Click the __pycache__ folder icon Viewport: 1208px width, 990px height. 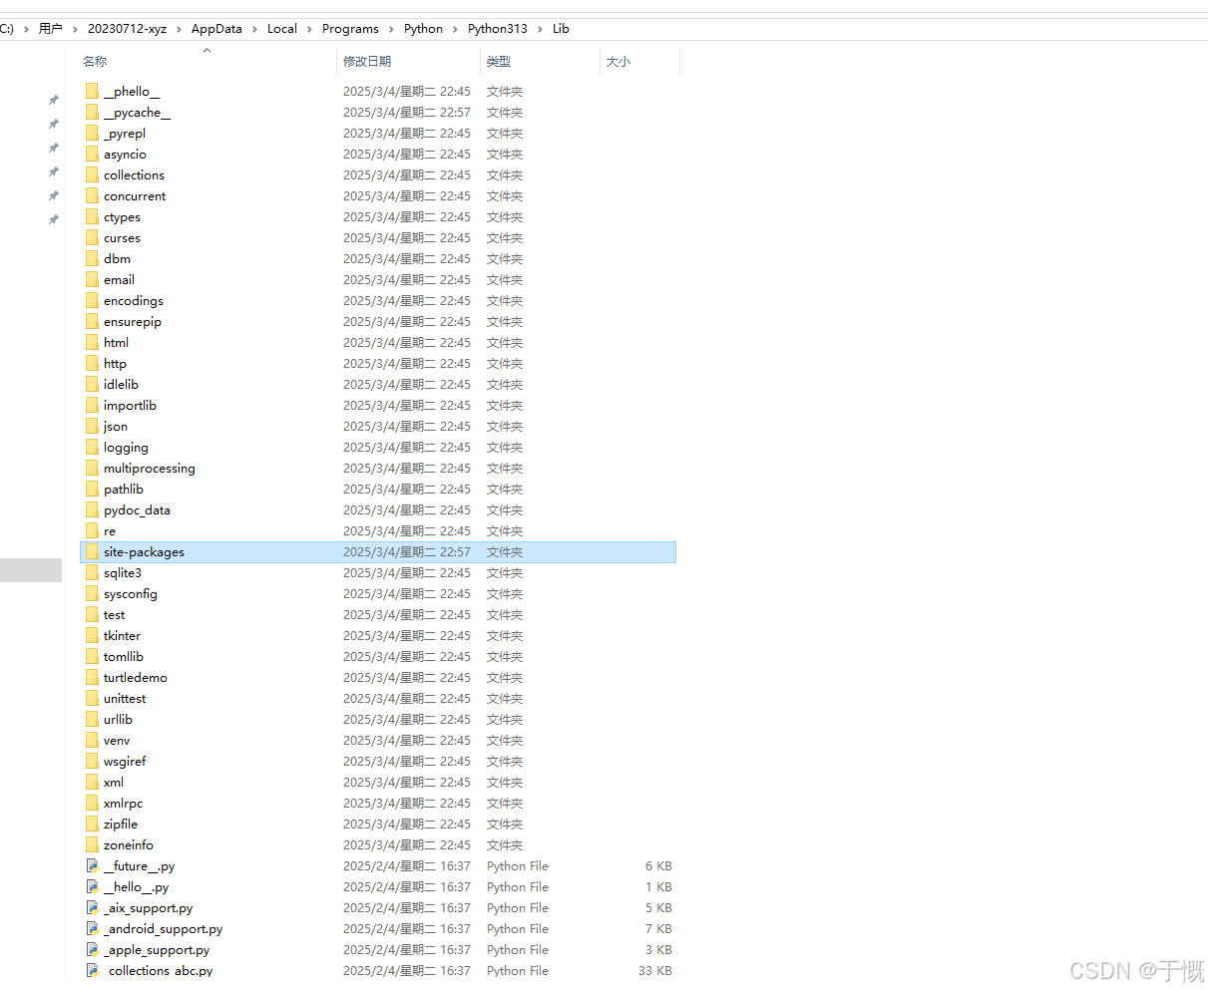click(92, 113)
